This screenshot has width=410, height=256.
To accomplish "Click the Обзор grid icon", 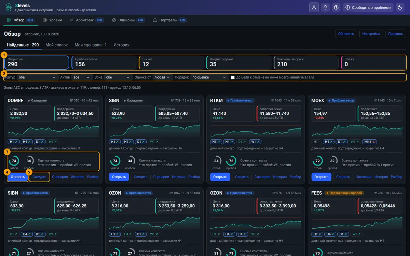I will [9, 20].
